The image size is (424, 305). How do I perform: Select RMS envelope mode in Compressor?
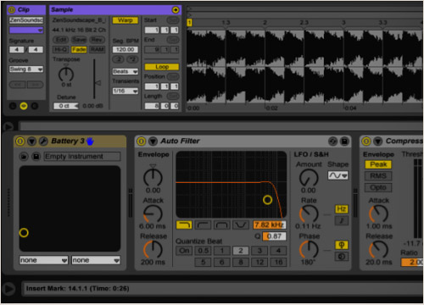click(x=378, y=176)
